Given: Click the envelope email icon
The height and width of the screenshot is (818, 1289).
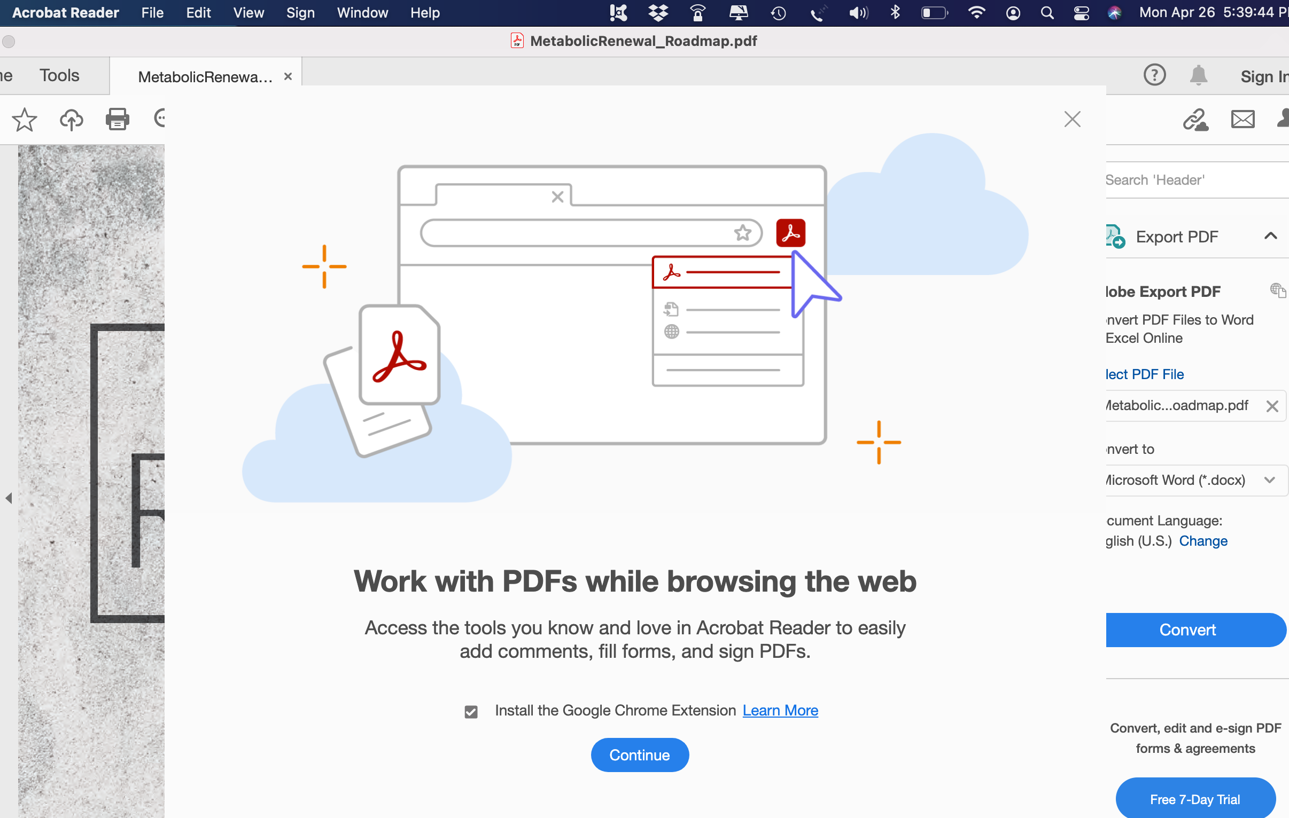Looking at the screenshot, I should (x=1243, y=119).
